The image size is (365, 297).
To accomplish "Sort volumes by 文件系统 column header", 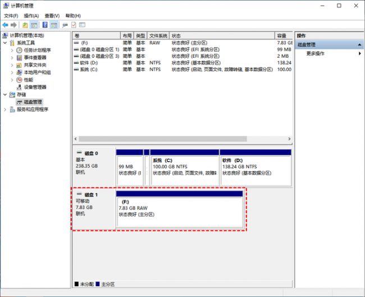I will (x=158, y=35).
